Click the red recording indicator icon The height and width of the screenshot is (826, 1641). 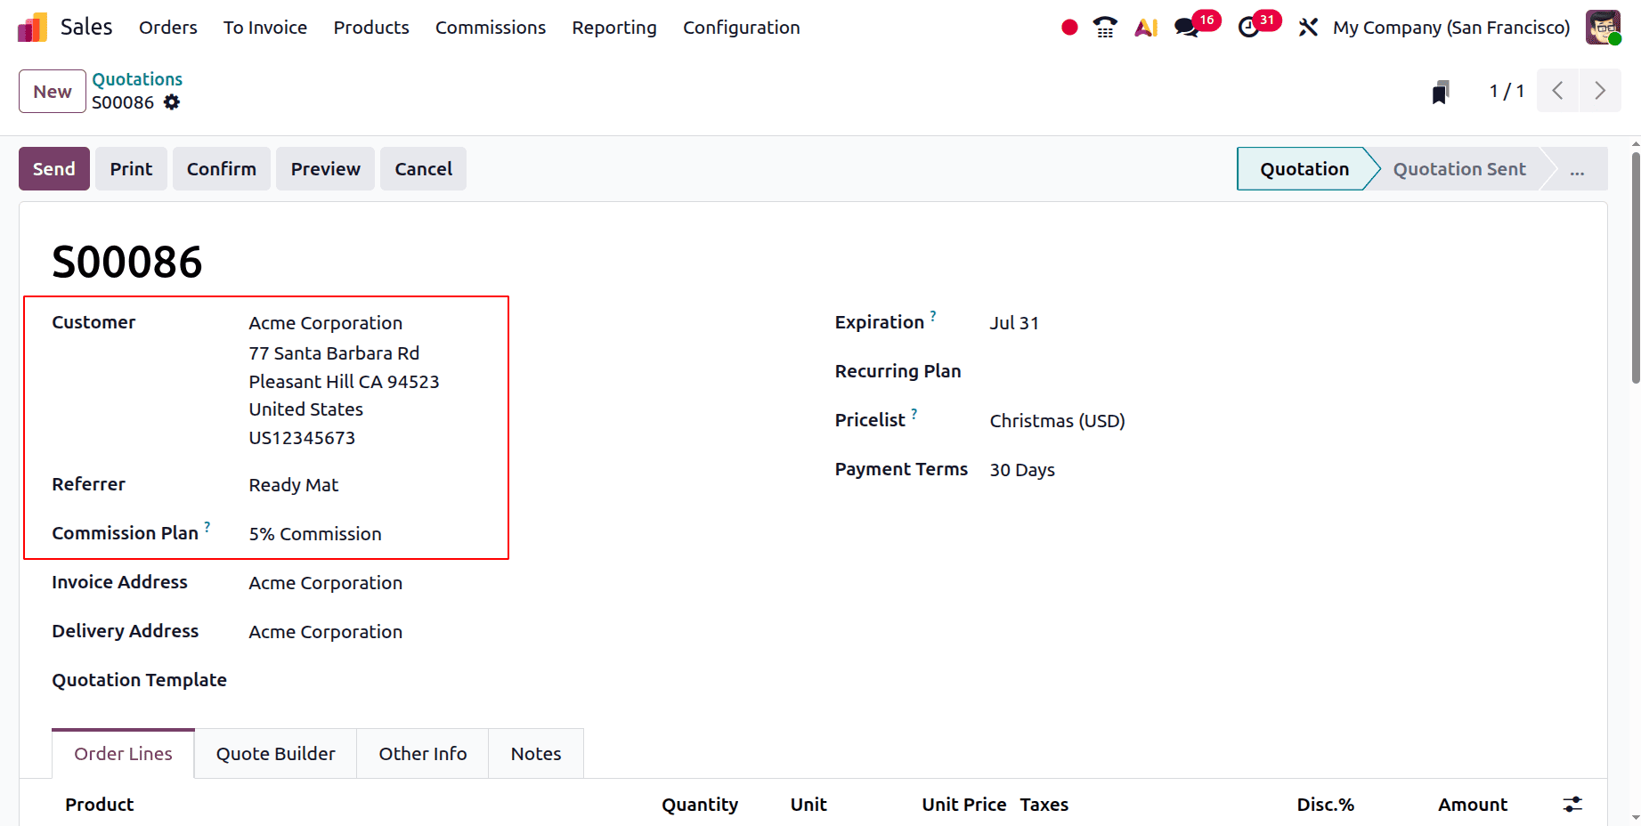1069,28
